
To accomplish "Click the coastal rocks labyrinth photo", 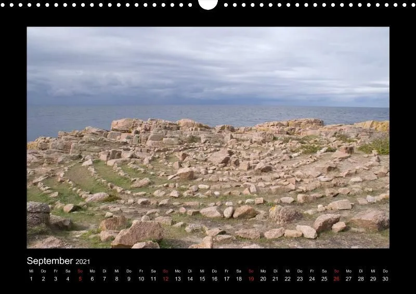I will [x=208, y=138].
